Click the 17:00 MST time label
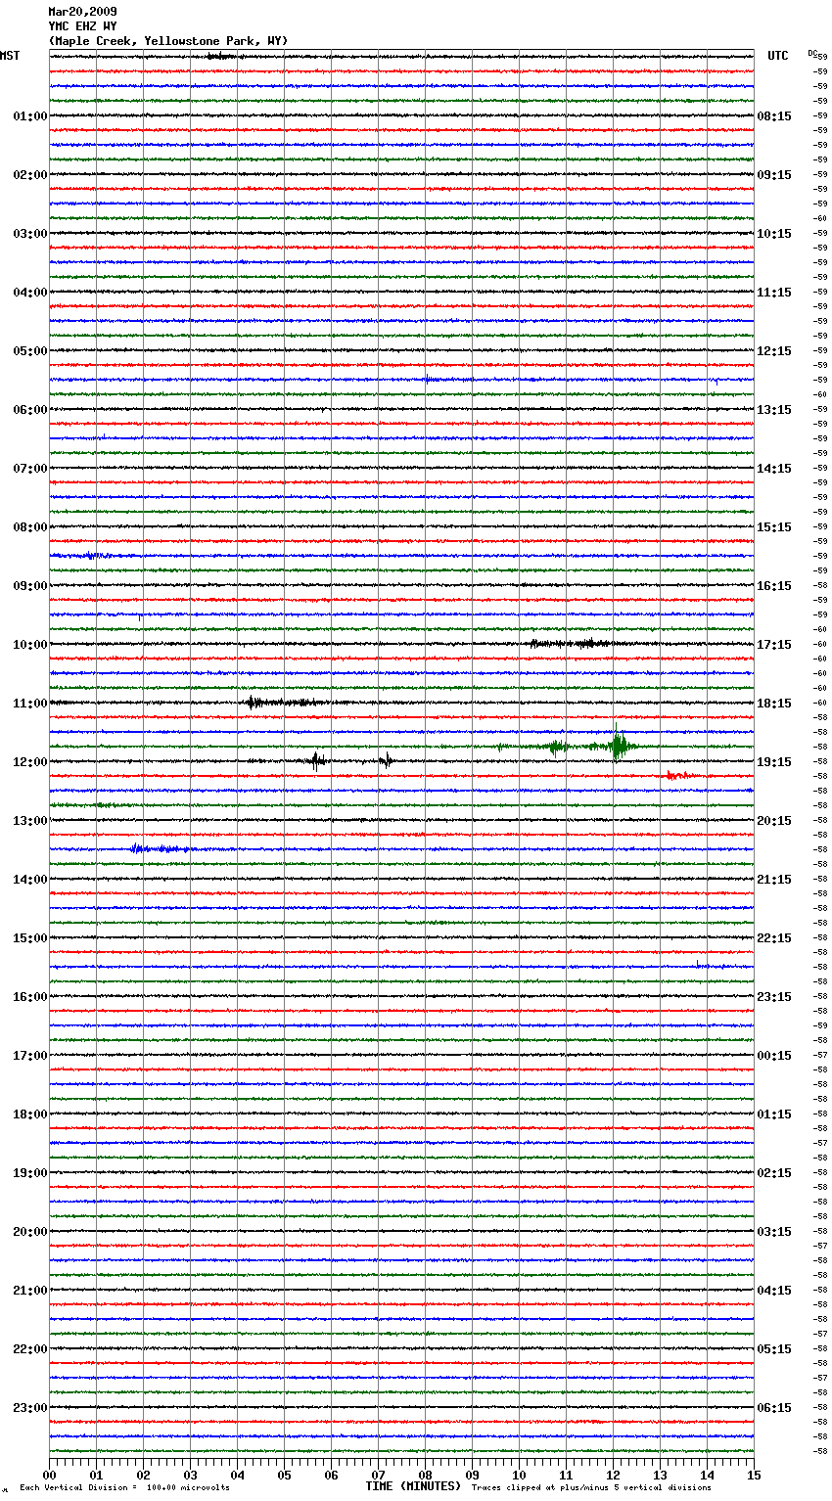 [x=30, y=1056]
